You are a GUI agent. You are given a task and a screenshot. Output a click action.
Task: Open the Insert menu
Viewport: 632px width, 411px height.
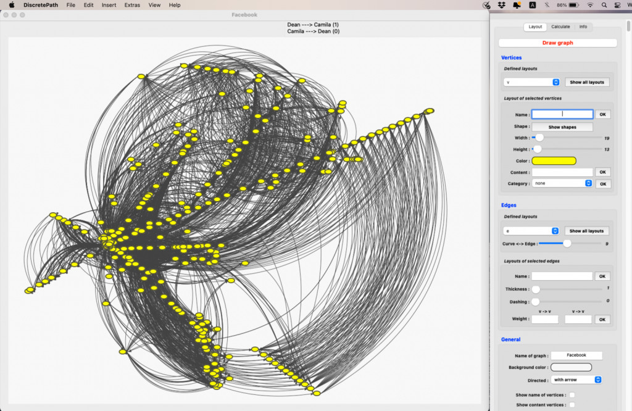pos(109,5)
